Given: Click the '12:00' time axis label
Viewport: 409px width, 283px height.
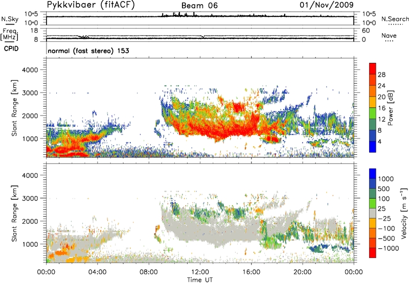Looking at the screenshot, I should (200, 272).
